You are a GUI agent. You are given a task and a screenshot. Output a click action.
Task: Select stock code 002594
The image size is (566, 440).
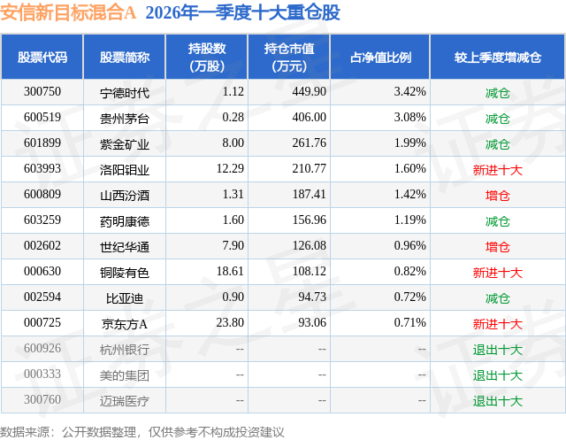[x=42, y=297]
